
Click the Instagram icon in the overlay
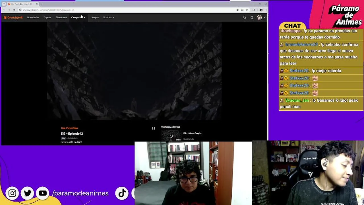[x=12, y=193]
